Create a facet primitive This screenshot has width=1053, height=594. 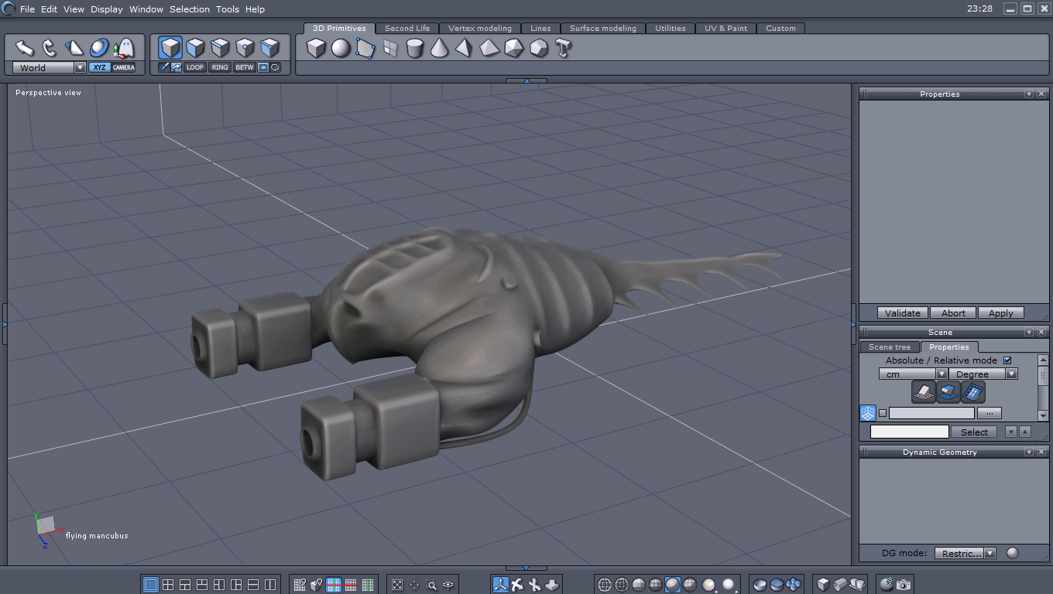point(365,48)
